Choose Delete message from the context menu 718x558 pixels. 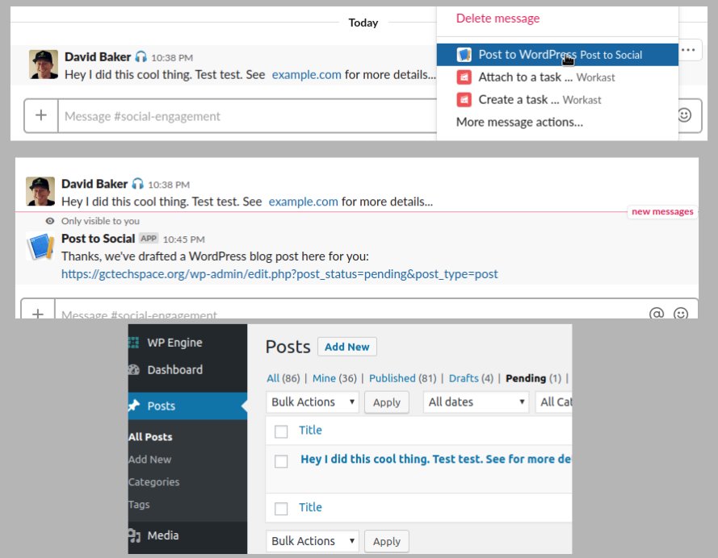pyautogui.click(x=498, y=19)
